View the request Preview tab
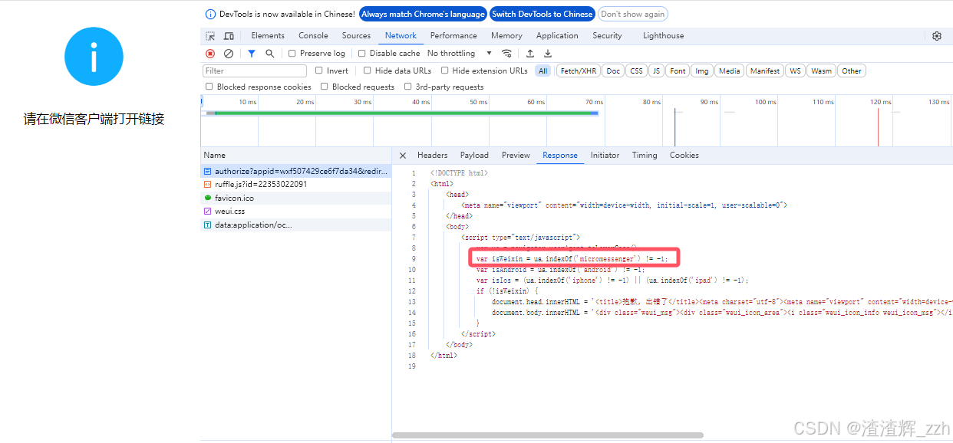The height and width of the screenshot is (443, 953). tap(516, 156)
